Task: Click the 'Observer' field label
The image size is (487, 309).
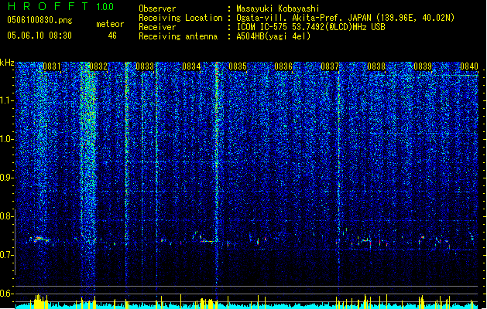Action: pyautogui.click(x=157, y=8)
